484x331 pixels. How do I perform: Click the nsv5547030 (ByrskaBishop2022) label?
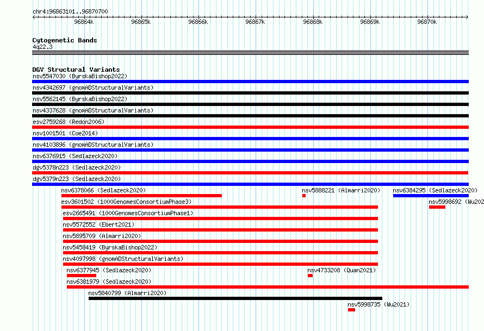(80, 76)
